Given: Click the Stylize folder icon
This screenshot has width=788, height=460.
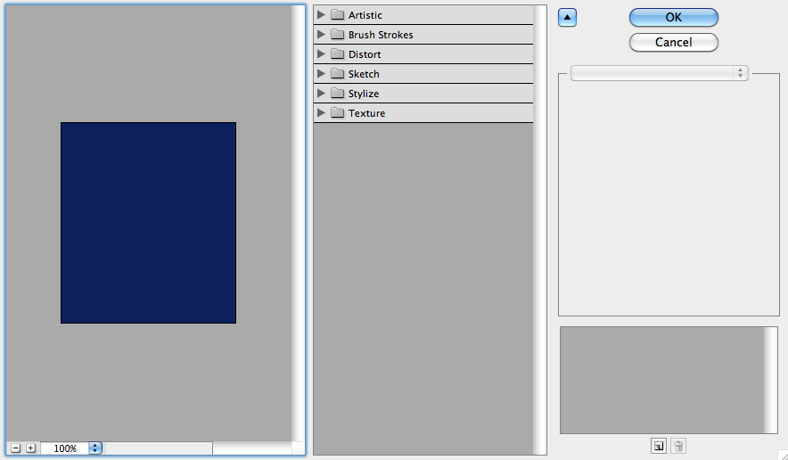Looking at the screenshot, I should tap(337, 94).
